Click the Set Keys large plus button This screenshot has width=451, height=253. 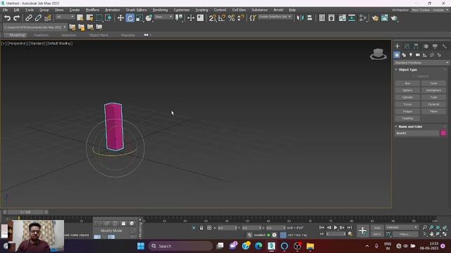[363, 231]
